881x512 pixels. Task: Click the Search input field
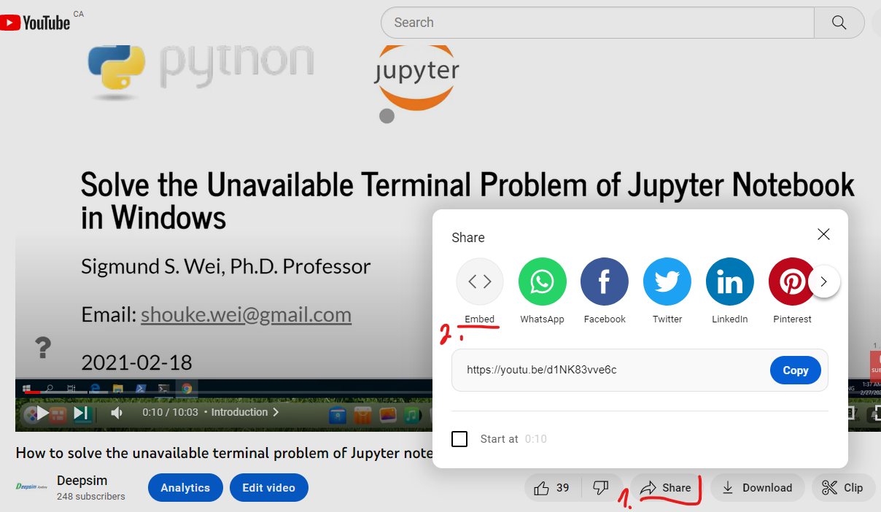click(x=597, y=23)
